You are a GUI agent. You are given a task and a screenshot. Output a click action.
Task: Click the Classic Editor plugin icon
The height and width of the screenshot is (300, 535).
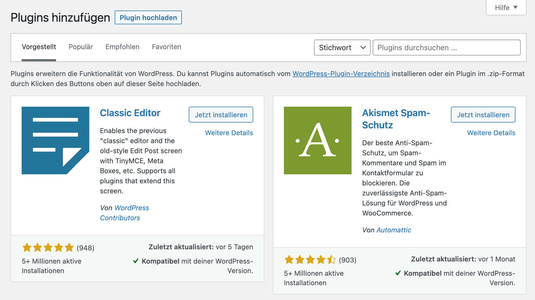[x=56, y=140]
